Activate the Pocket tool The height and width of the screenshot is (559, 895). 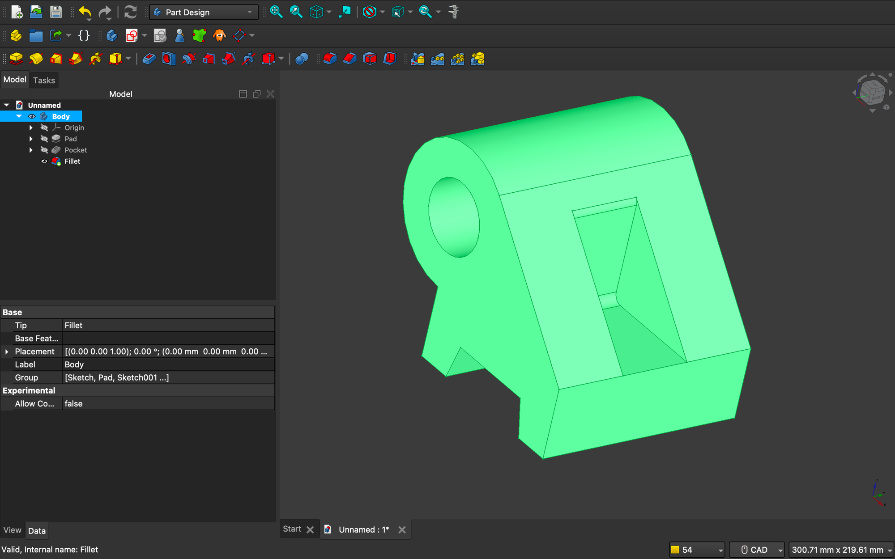pos(149,59)
